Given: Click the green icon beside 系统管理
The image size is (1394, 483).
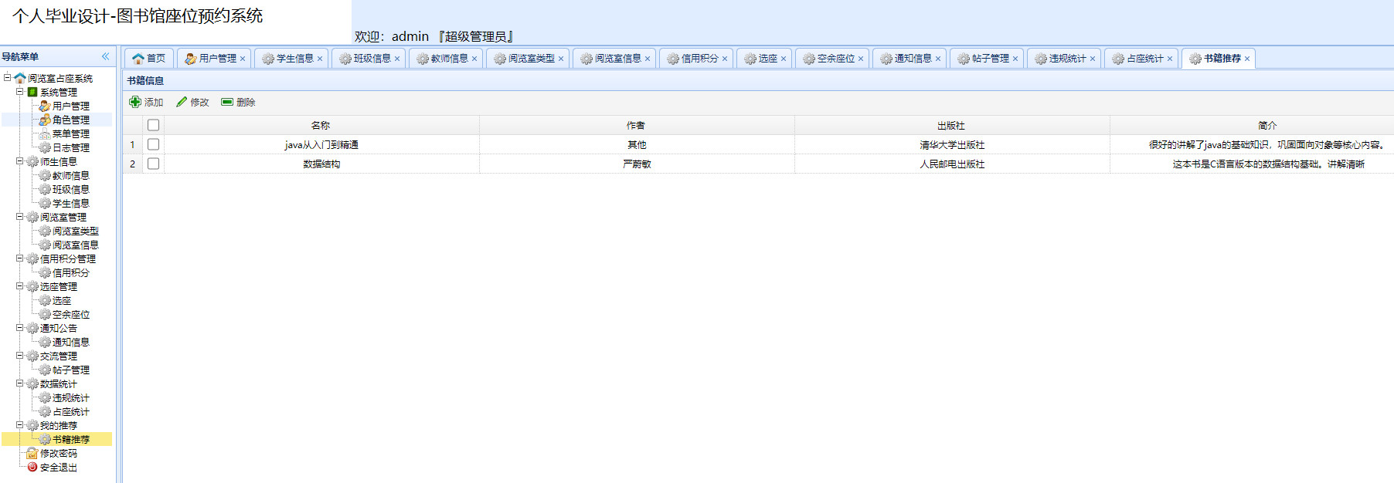Looking at the screenshot, I should coord(32,92).
